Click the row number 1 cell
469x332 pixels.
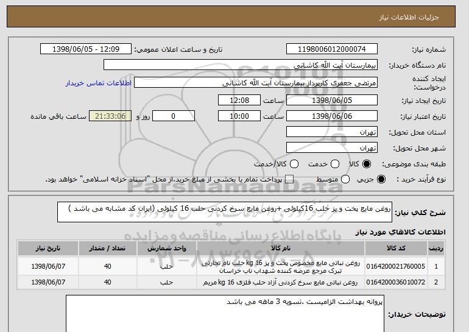tap(436, 266)
